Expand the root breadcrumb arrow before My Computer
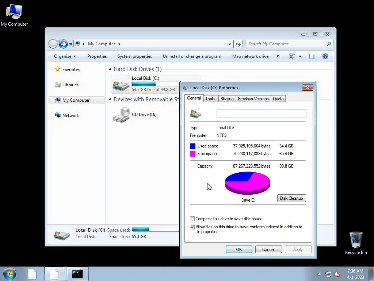 [x=84, y=44]
